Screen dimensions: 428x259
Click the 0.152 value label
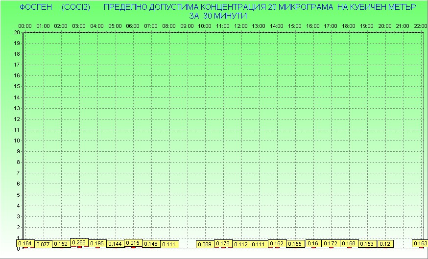pyautogui.click(x=61, y=244)
